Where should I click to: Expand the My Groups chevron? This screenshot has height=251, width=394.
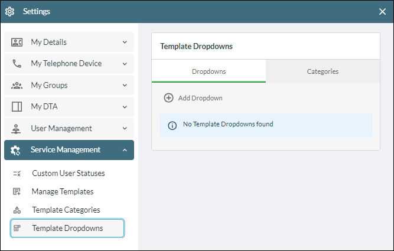[125, 86]
